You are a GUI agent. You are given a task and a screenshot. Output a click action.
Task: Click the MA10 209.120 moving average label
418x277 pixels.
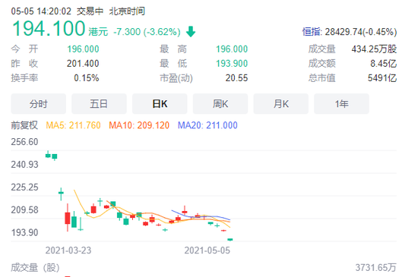139,125
